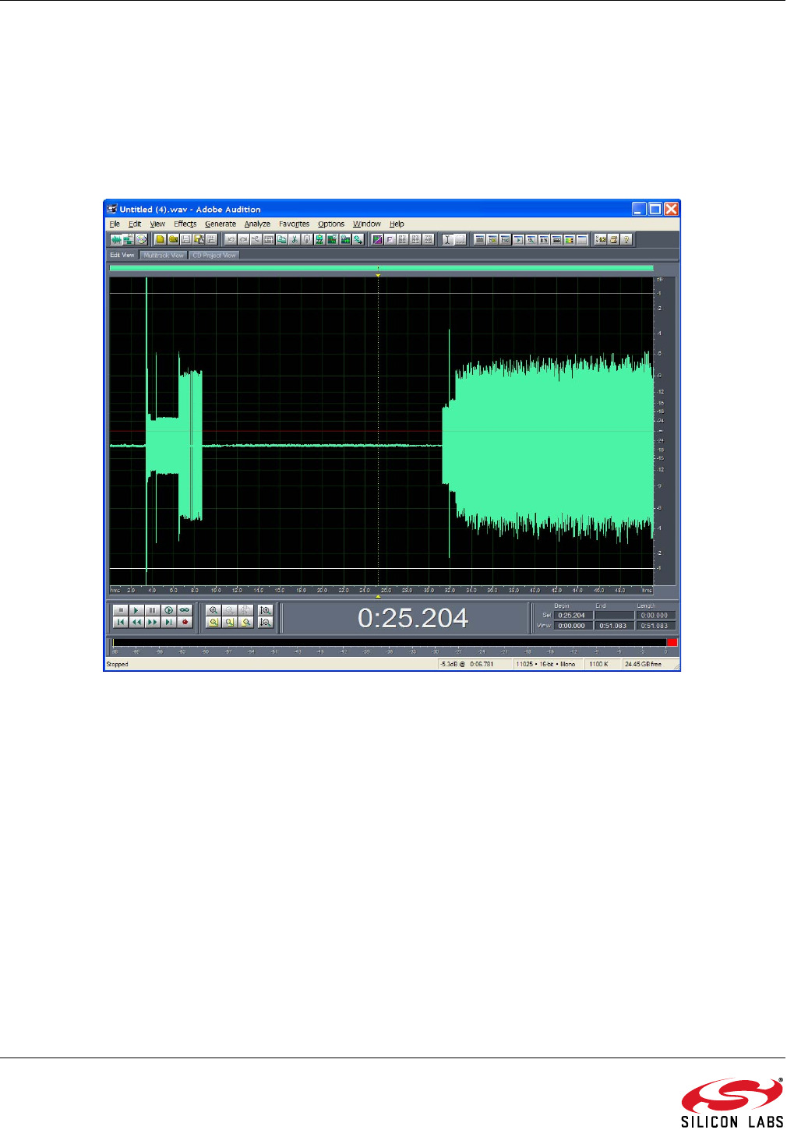Toggle Play Looped infinity button
This screenshot has height=1144, width=787.
click(x=185, y=610)
